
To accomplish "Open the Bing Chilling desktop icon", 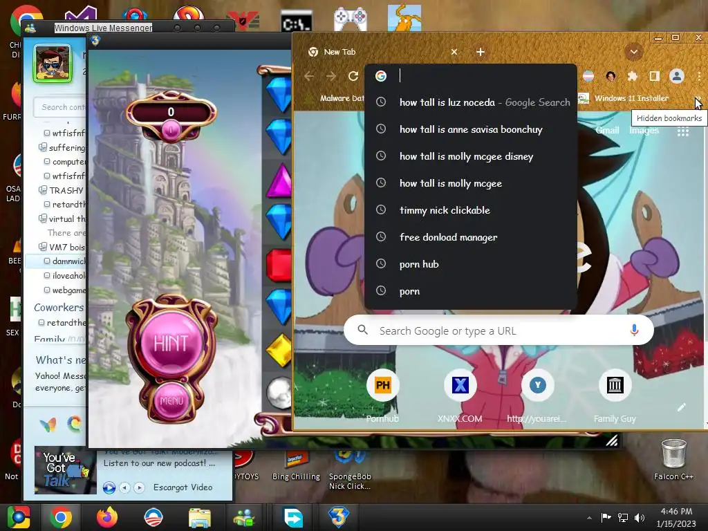I will pos(296,466).
